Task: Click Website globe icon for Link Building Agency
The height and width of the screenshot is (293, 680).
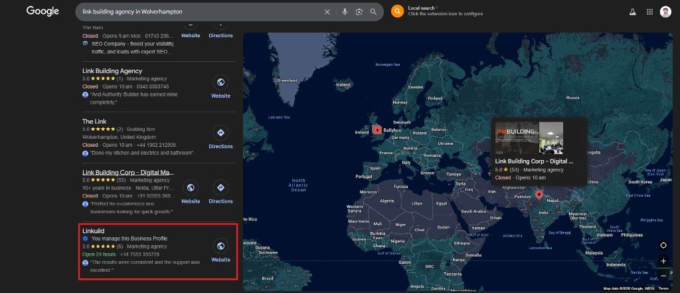Action: (x=220, y=82)
